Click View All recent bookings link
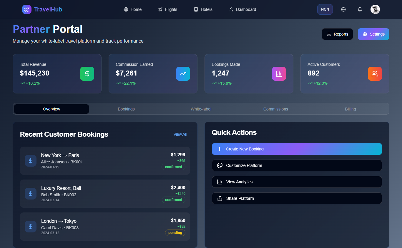 tap(180, 134)
